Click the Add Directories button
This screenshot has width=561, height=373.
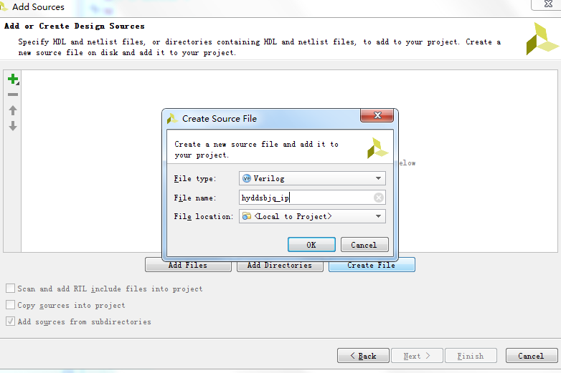tap(279, 265)
